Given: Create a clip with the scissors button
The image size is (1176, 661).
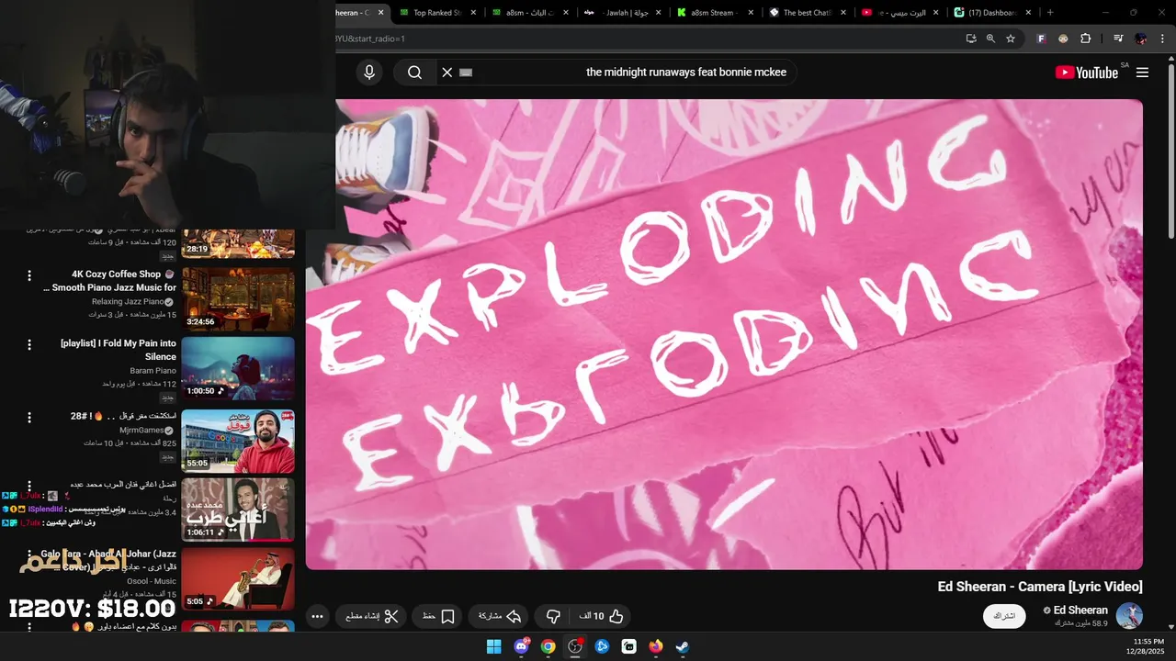Looking at the screenshot, I should tap(372, 616).
